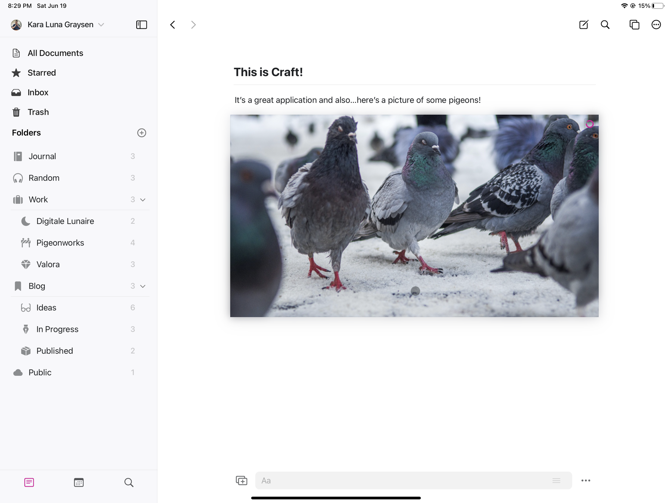This screenshot has width=672, height=503.
Task: Open the multiple windows icon
Action: [x=634, y=25]
